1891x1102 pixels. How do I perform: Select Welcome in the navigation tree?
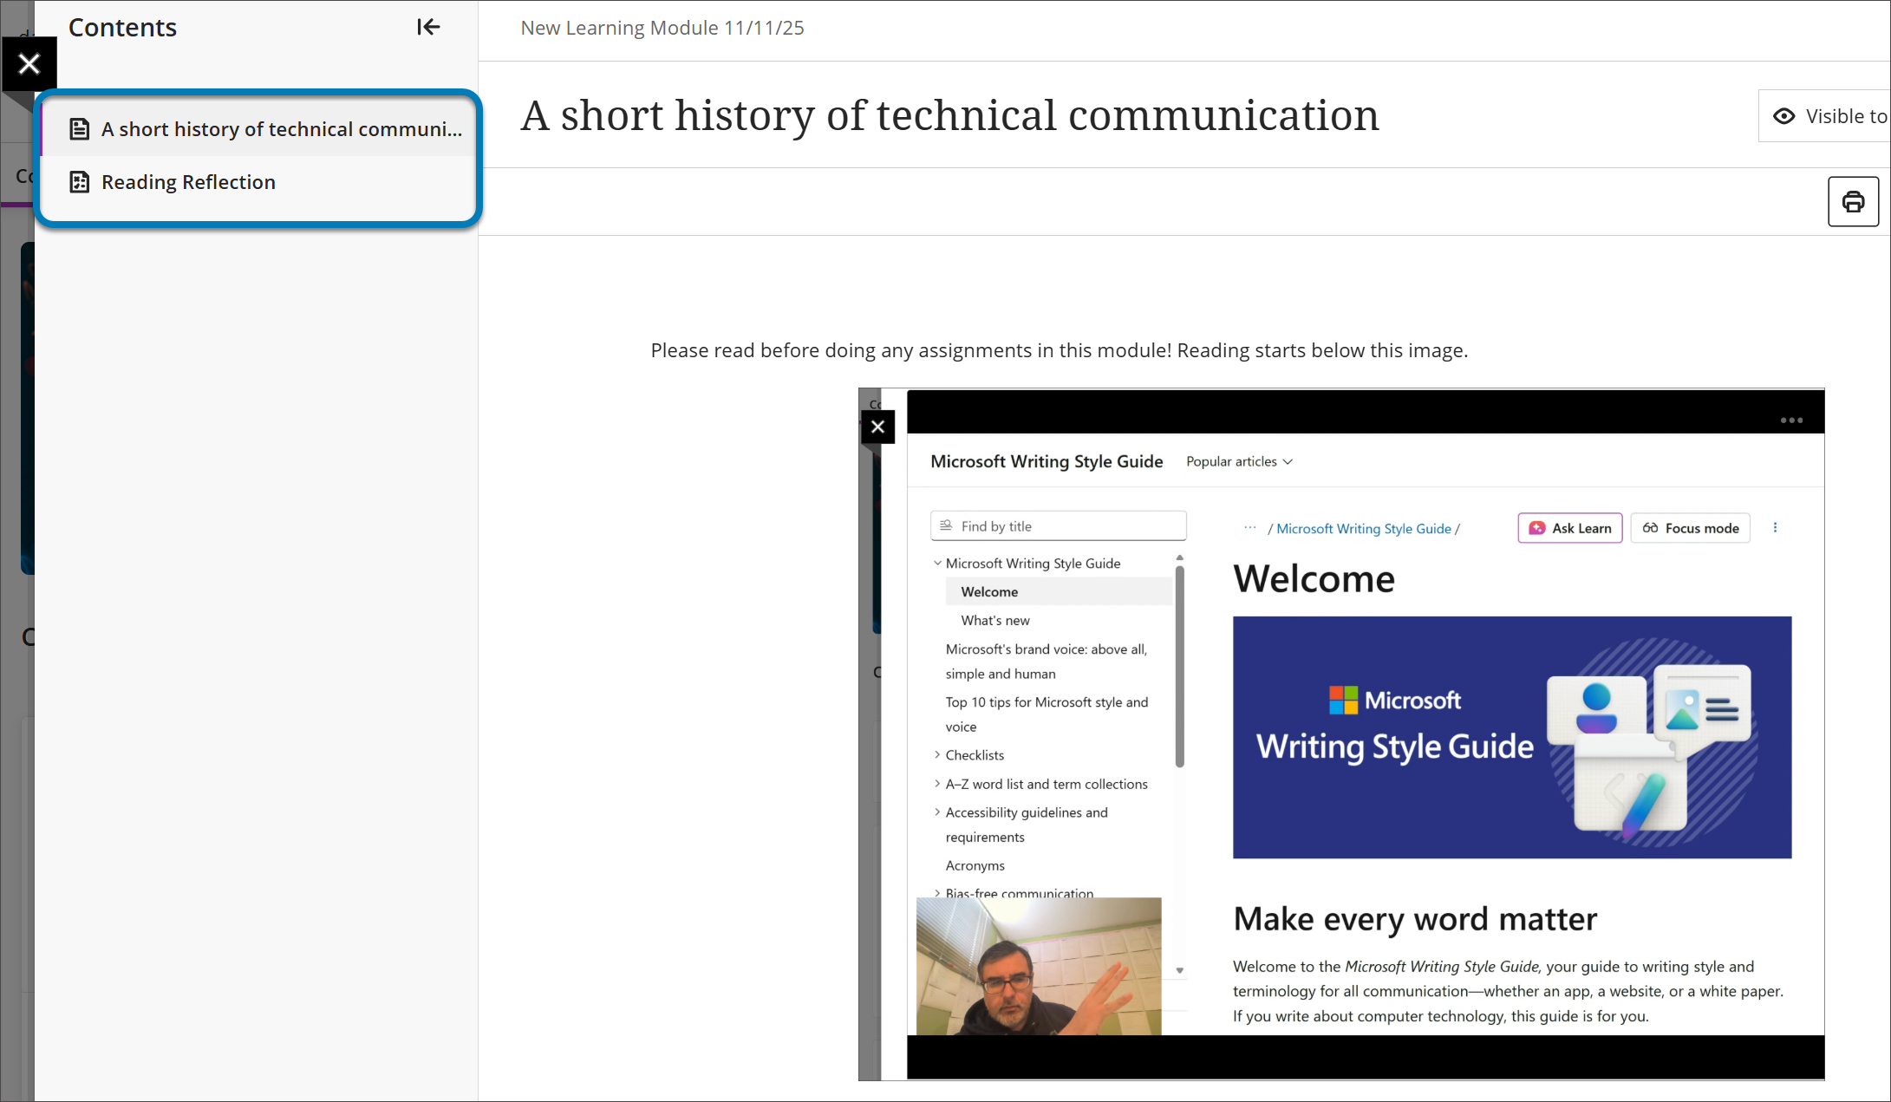click(x=988, y=590)
